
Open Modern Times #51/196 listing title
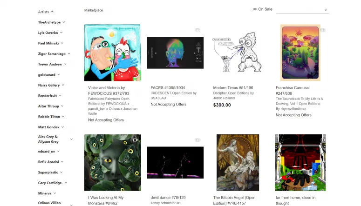pos(233,87)
